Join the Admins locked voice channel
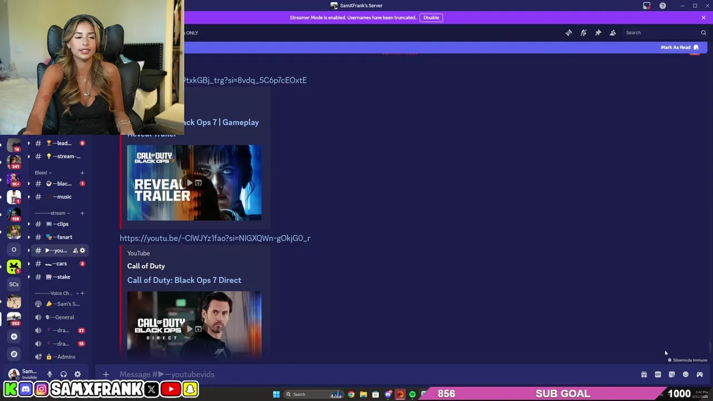Viewport: 713px width, 401px height. pos(60,357)
